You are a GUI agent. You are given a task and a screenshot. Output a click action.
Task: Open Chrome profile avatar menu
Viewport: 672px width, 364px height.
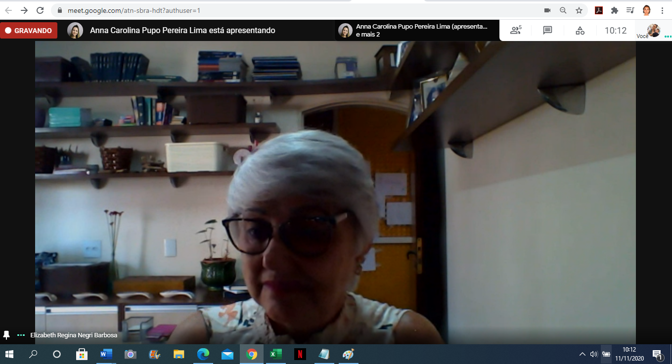coord(646,10)
